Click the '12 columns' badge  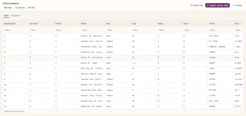click(x=20, y=7)
